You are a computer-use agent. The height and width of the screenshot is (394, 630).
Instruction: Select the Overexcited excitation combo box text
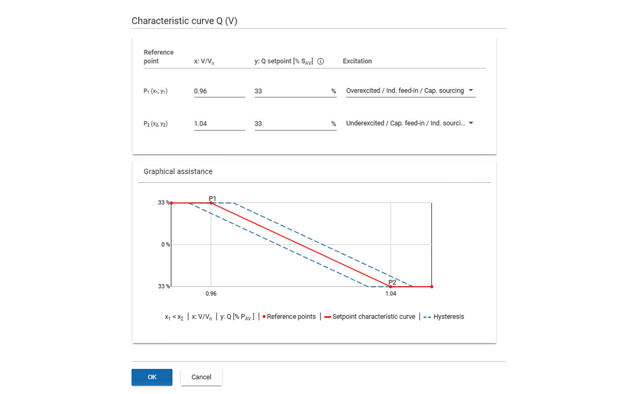pos(405,91)
